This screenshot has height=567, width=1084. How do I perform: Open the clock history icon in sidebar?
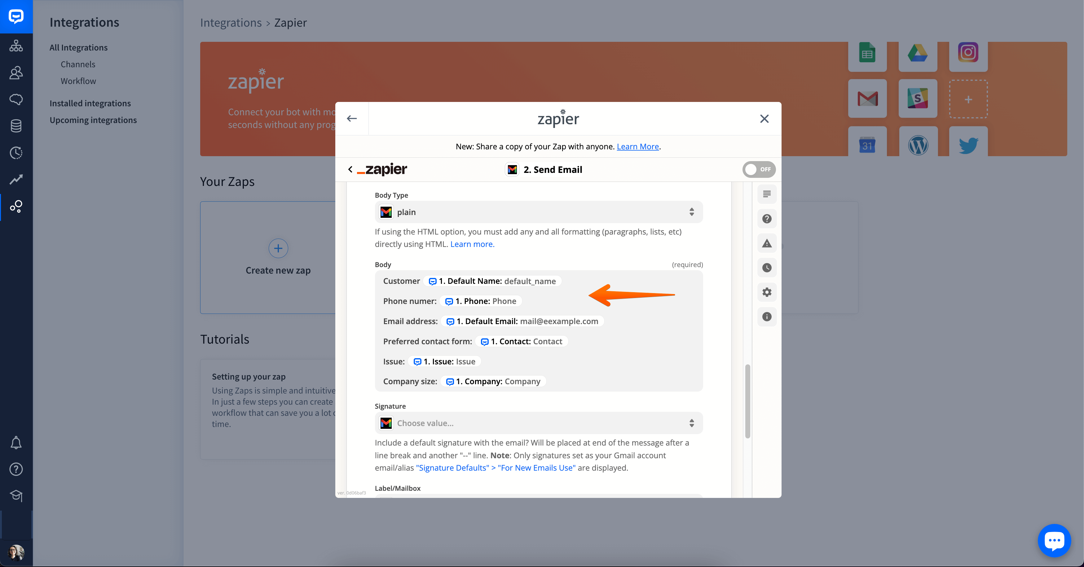16,153
